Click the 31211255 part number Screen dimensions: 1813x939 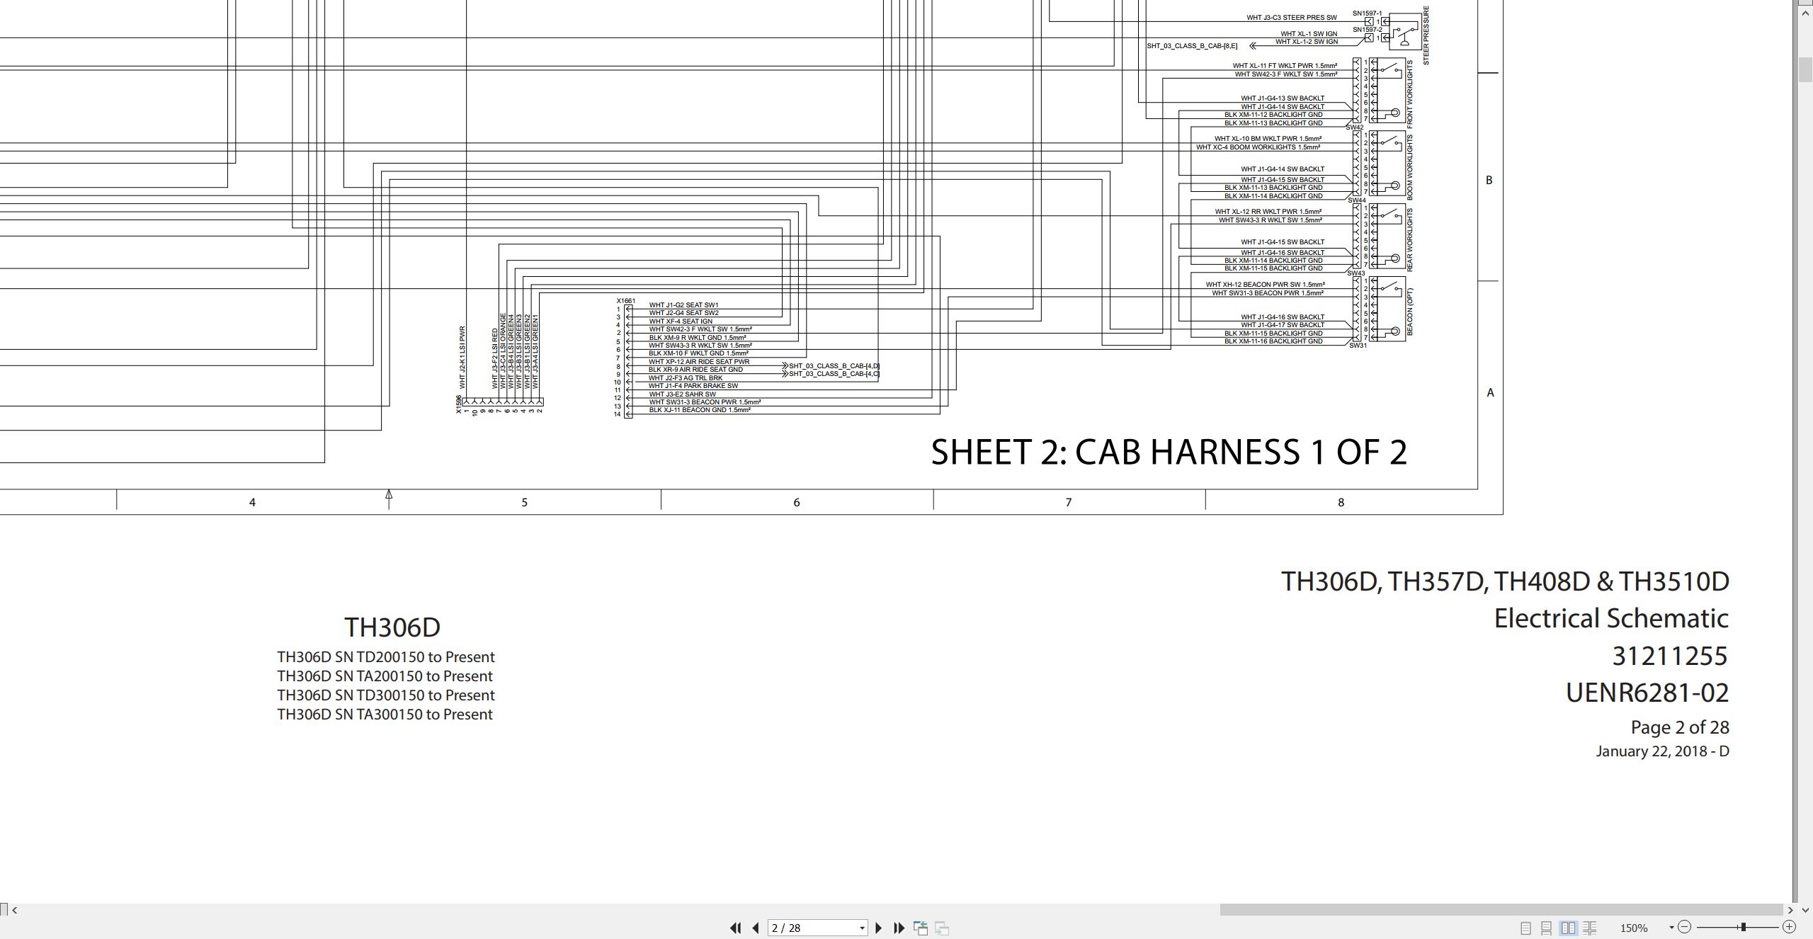pos(1670,656)
